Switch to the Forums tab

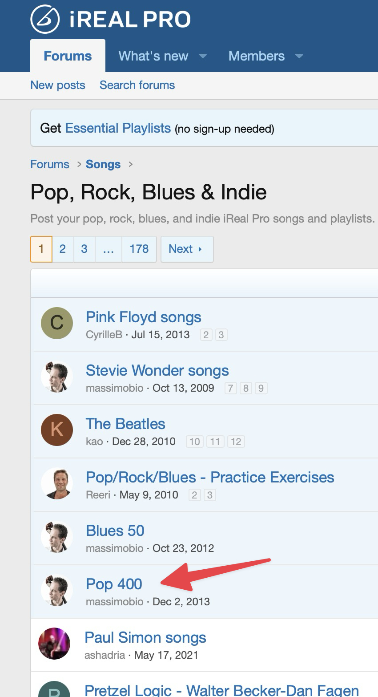(x=68, y=56)
